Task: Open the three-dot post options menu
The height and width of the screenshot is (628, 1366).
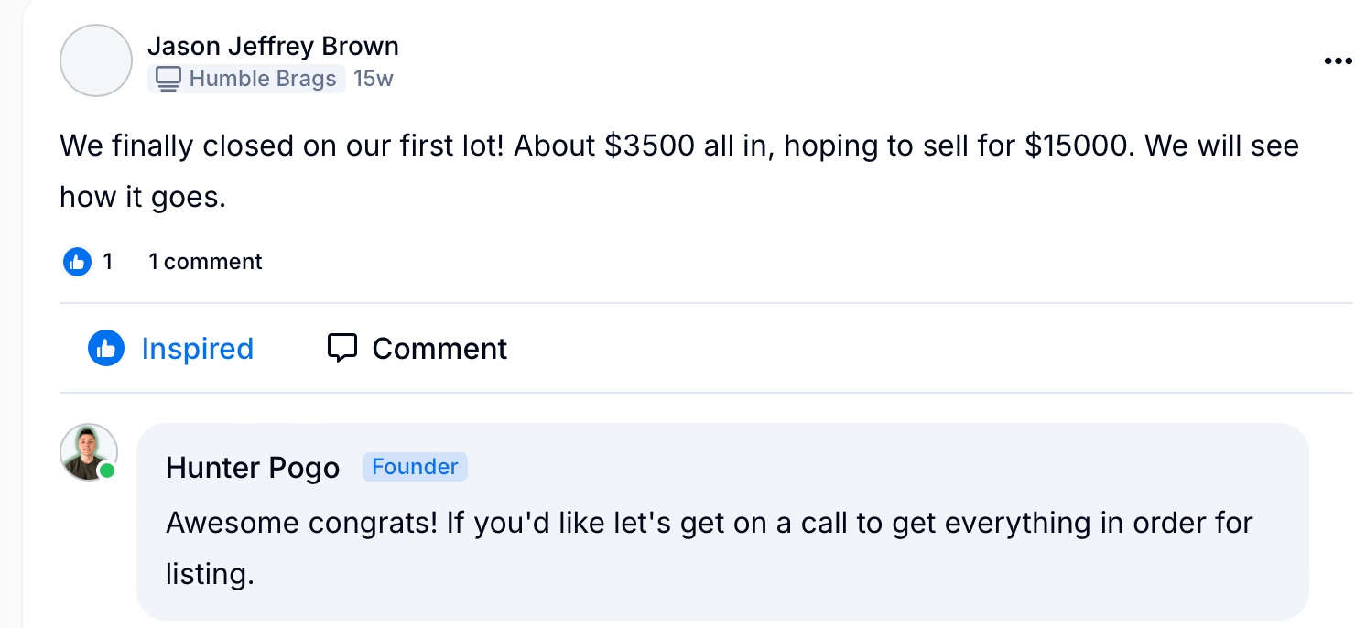Action: [1338, 61]
